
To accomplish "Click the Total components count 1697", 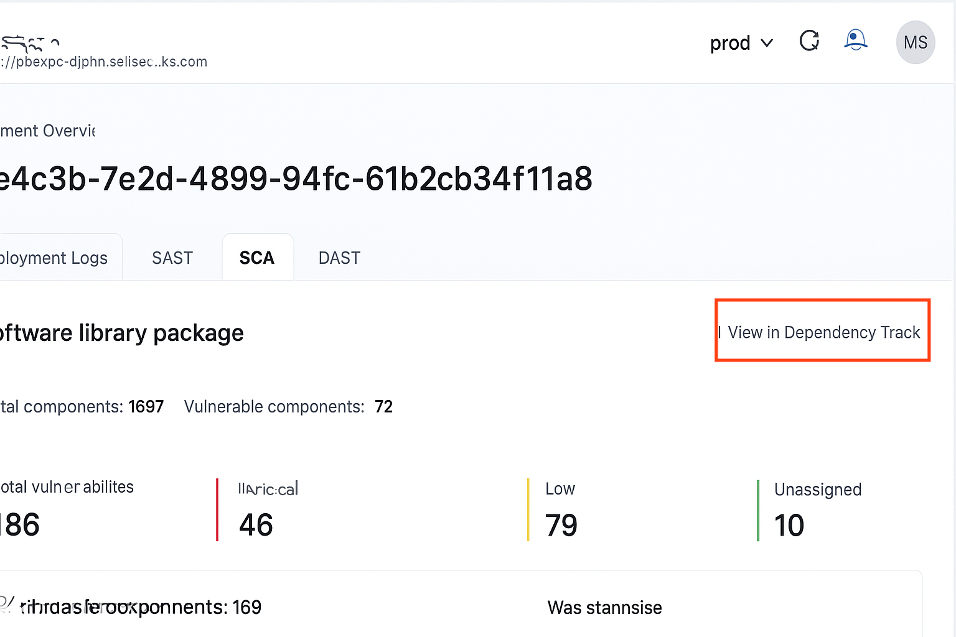I will click(146, 406).
